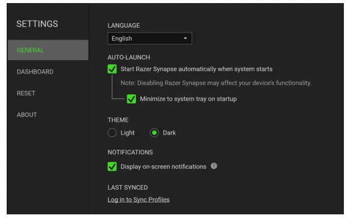The width and height of the screenshot is (348, 220).
Task: Open the Language dropdown arrow
Action: click(x=185, y=39)
